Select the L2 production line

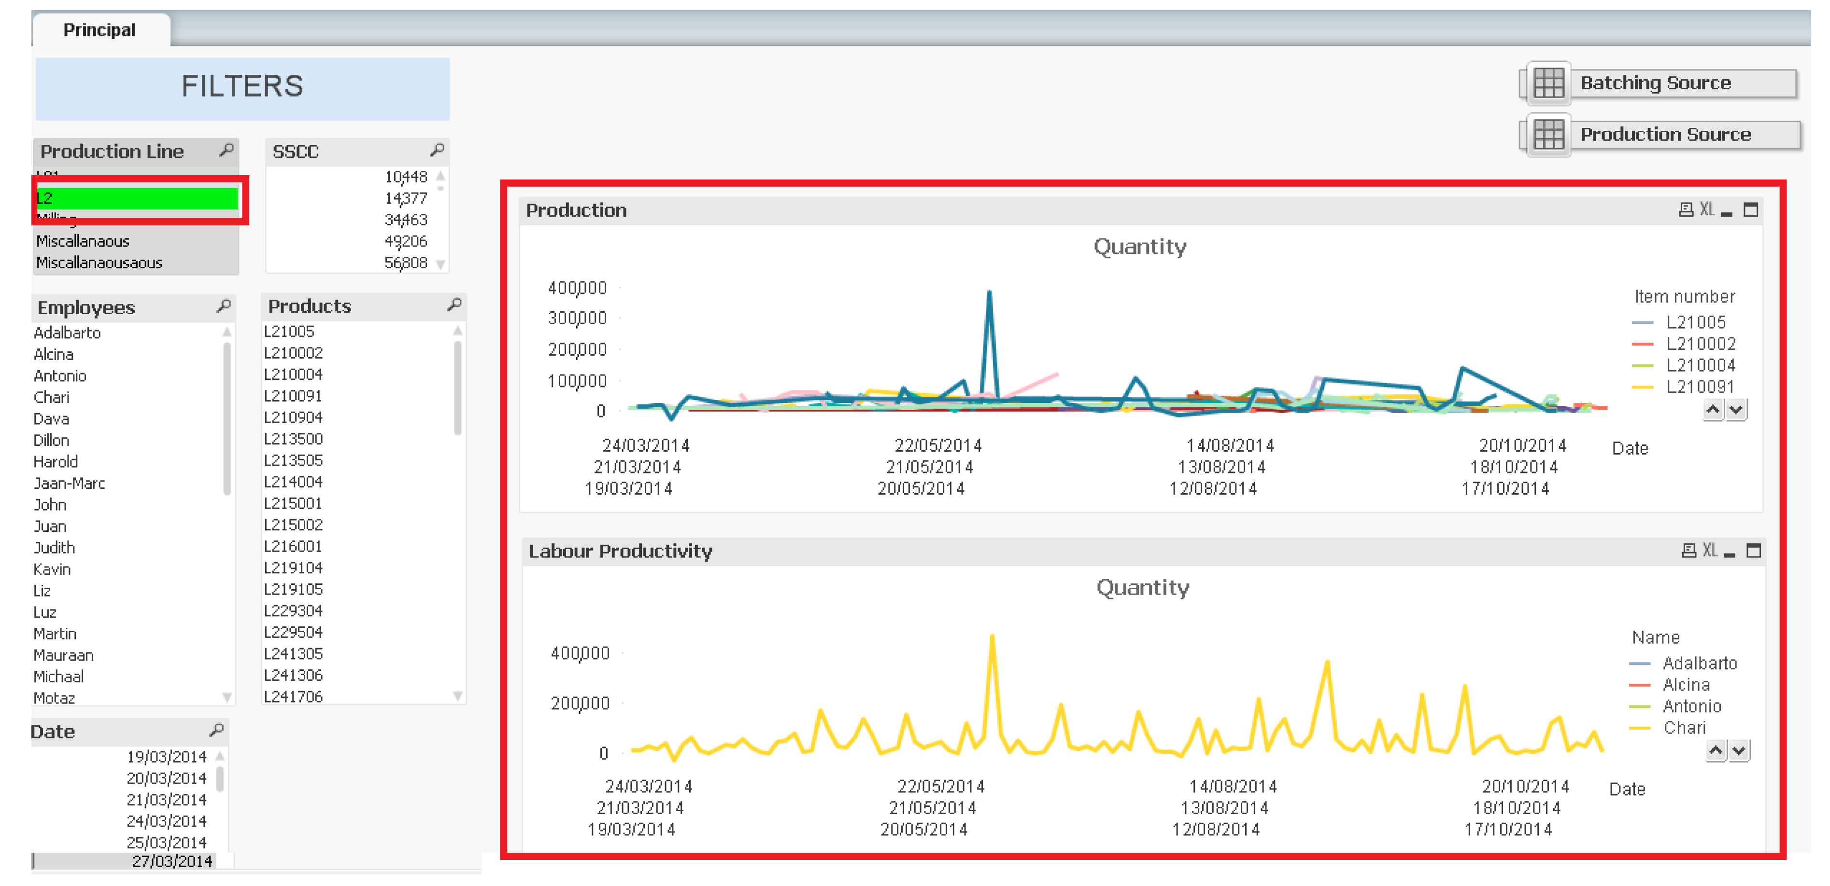coord(136,199)
